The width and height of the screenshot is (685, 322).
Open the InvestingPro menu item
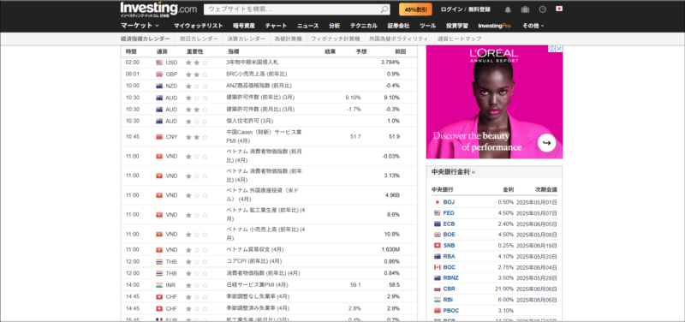point(495,26)
